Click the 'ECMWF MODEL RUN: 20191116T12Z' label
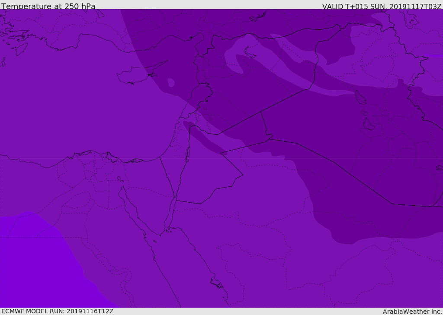This screenshot has height=315, width=443. pyautogui.click(x=58, y=311)
